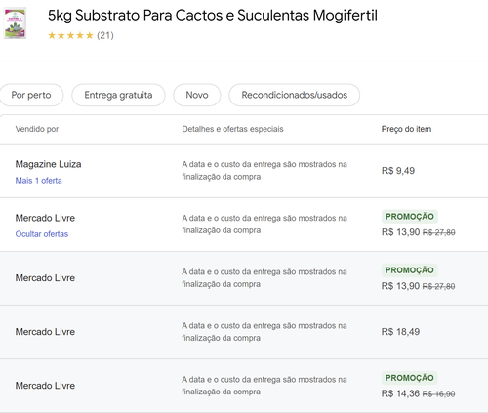
Task: Open Mercado Livre seller priced R$ 14,36
Action: tap(45, 386)
